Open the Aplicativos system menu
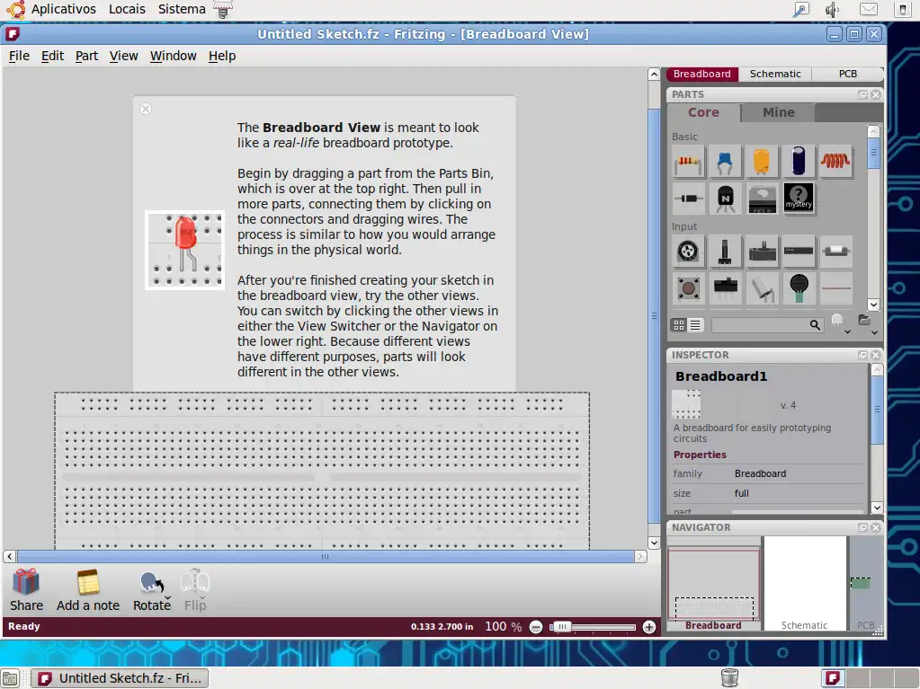The height and width of the screenshot is (689, 920). pyautogui.click(x=63, y=9)
